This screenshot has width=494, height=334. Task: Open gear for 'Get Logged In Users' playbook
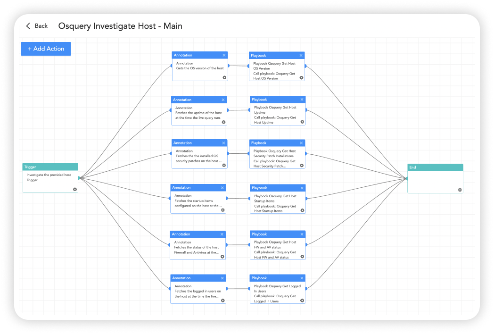302,301
